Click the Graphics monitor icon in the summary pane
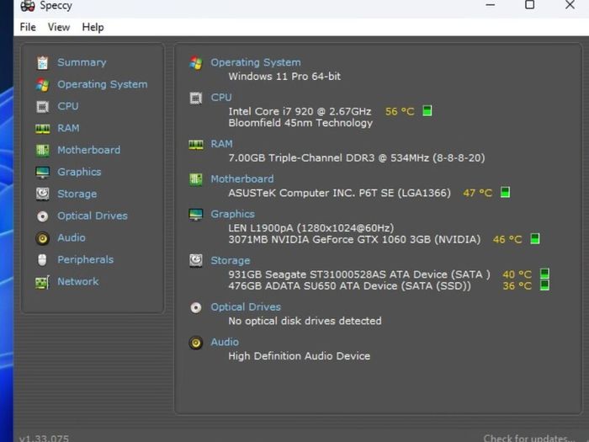The height and width of the screenshot is (442, 589). [x=196, y=214]
